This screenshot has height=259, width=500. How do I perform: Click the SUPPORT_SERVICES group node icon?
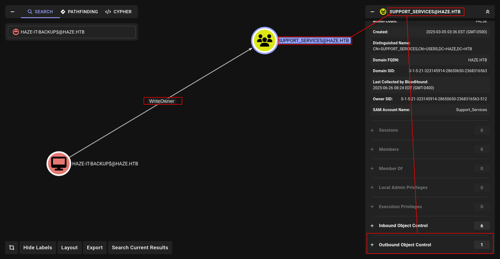tap(265, 41)
